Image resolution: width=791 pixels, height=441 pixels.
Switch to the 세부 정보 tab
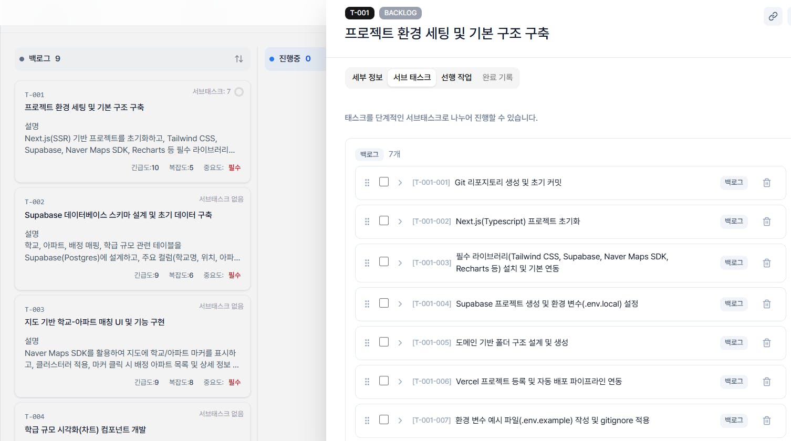point(366,77)
